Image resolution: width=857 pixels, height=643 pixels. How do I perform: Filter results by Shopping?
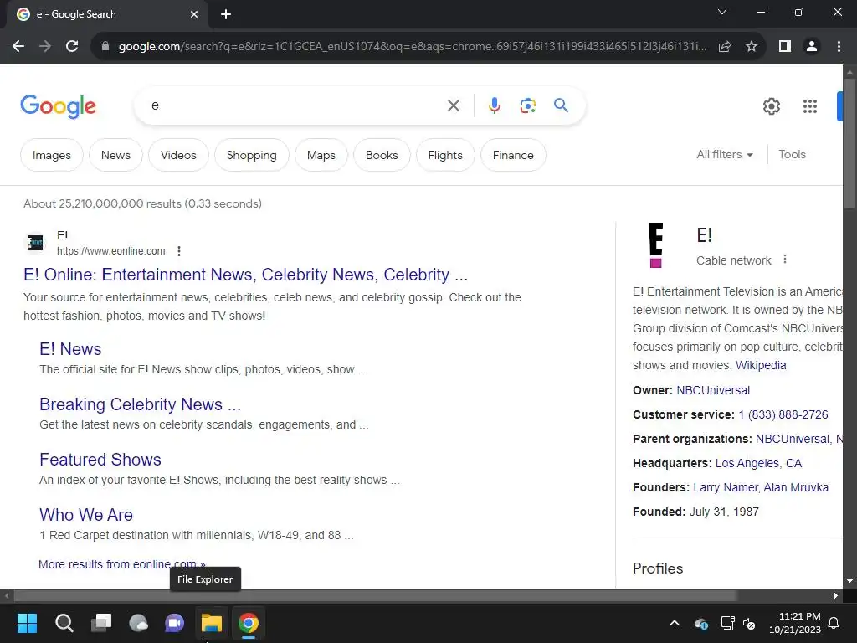251,155
